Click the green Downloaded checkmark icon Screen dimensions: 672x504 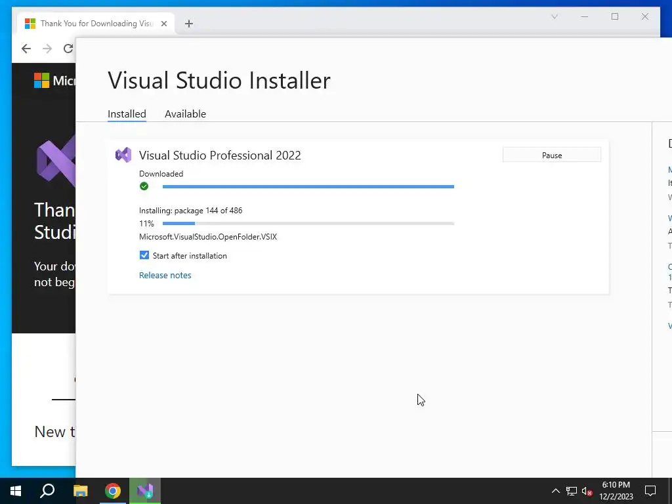pyautogui.click(x=144, y=186)
